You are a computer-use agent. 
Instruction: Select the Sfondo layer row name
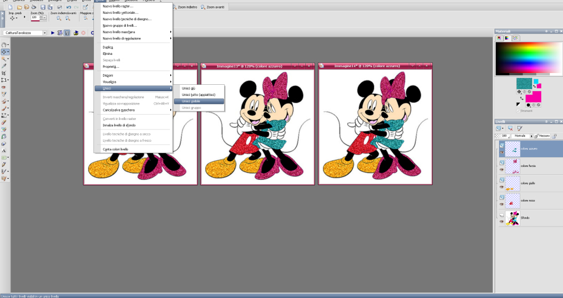pos(525,218)
